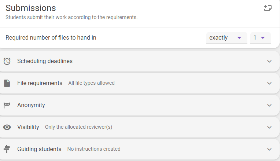The width and height of the screenshot is (280, 161).
Task: Click the signpost icon for Guiding students
Action: click(x=7, y=149)
